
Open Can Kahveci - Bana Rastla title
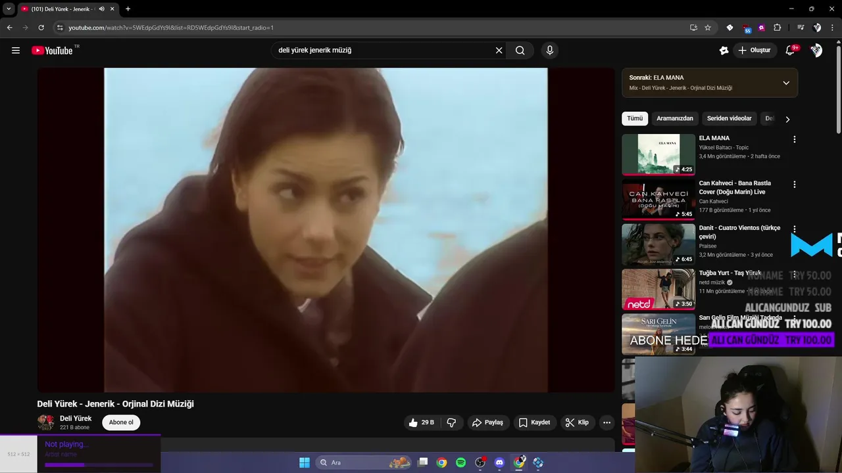[x=735, y=188]
